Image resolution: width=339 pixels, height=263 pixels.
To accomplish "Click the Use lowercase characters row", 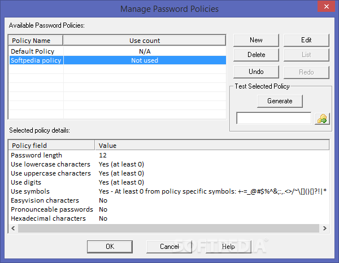I will pyautogui.click(x=169, y=164).
